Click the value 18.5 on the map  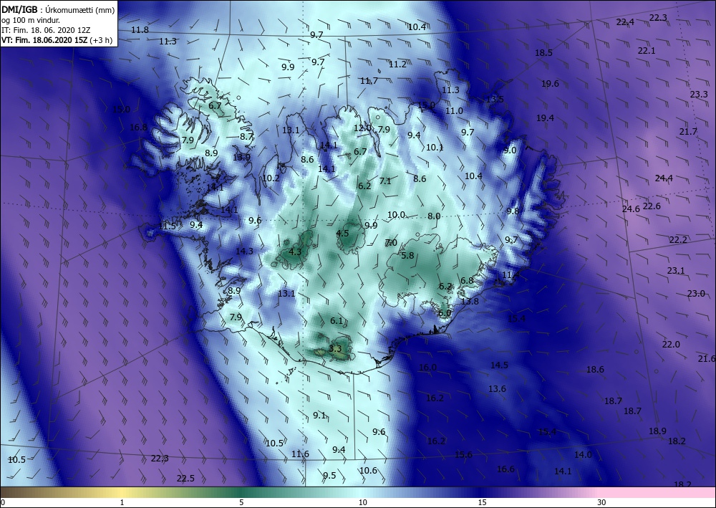[x=544, y=53]
